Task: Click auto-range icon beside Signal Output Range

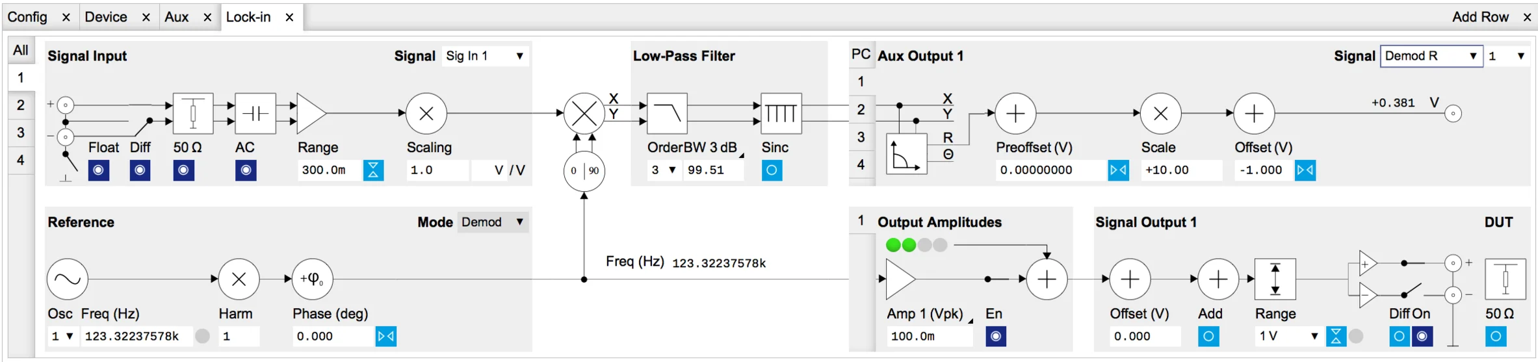Action: 1336,336
